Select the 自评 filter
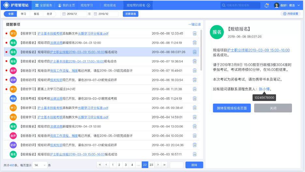The height and width of the screenshot is (172, 305). 50,14
